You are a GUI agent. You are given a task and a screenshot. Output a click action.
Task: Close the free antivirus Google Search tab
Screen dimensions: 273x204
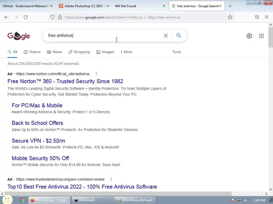coord(220,6)
